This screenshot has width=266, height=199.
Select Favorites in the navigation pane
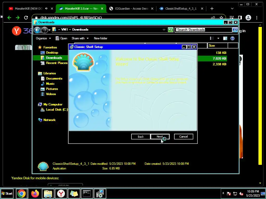(x=50, y=47)
